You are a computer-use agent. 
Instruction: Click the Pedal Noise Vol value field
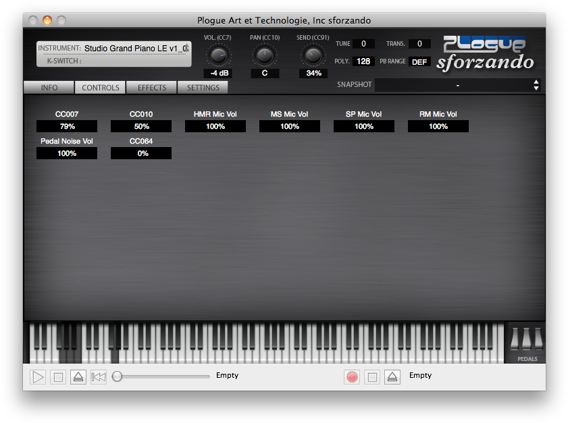(66, 153)
